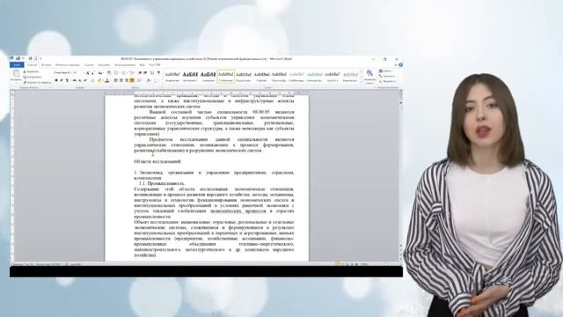Switch to the Вставка ribbon tab

pos(46,65)
